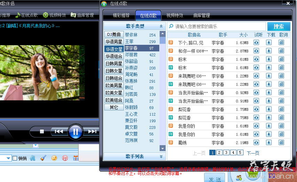Toggle the 悄悄 whisper checkbox
Image resolution: width=297 pixels, height=182 pixels.
[x=15, y=158]
